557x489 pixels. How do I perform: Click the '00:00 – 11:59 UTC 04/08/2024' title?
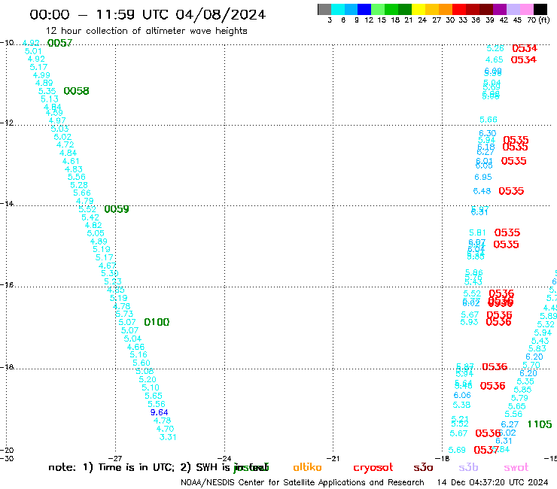[148, 15]
